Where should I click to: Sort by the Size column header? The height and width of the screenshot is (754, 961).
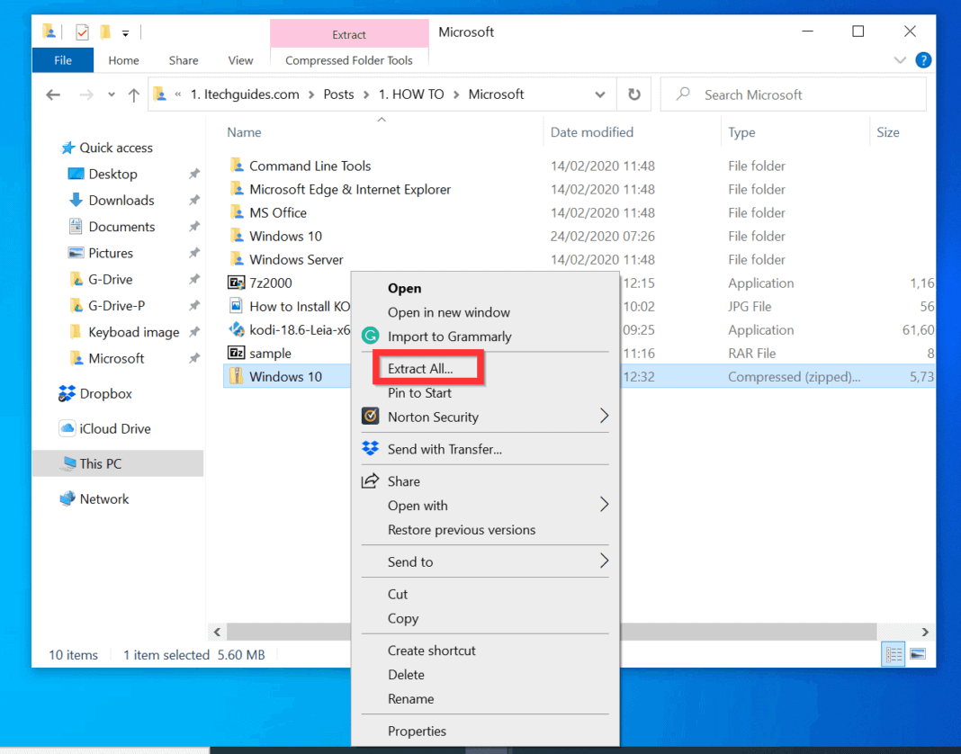pos(887,132)
